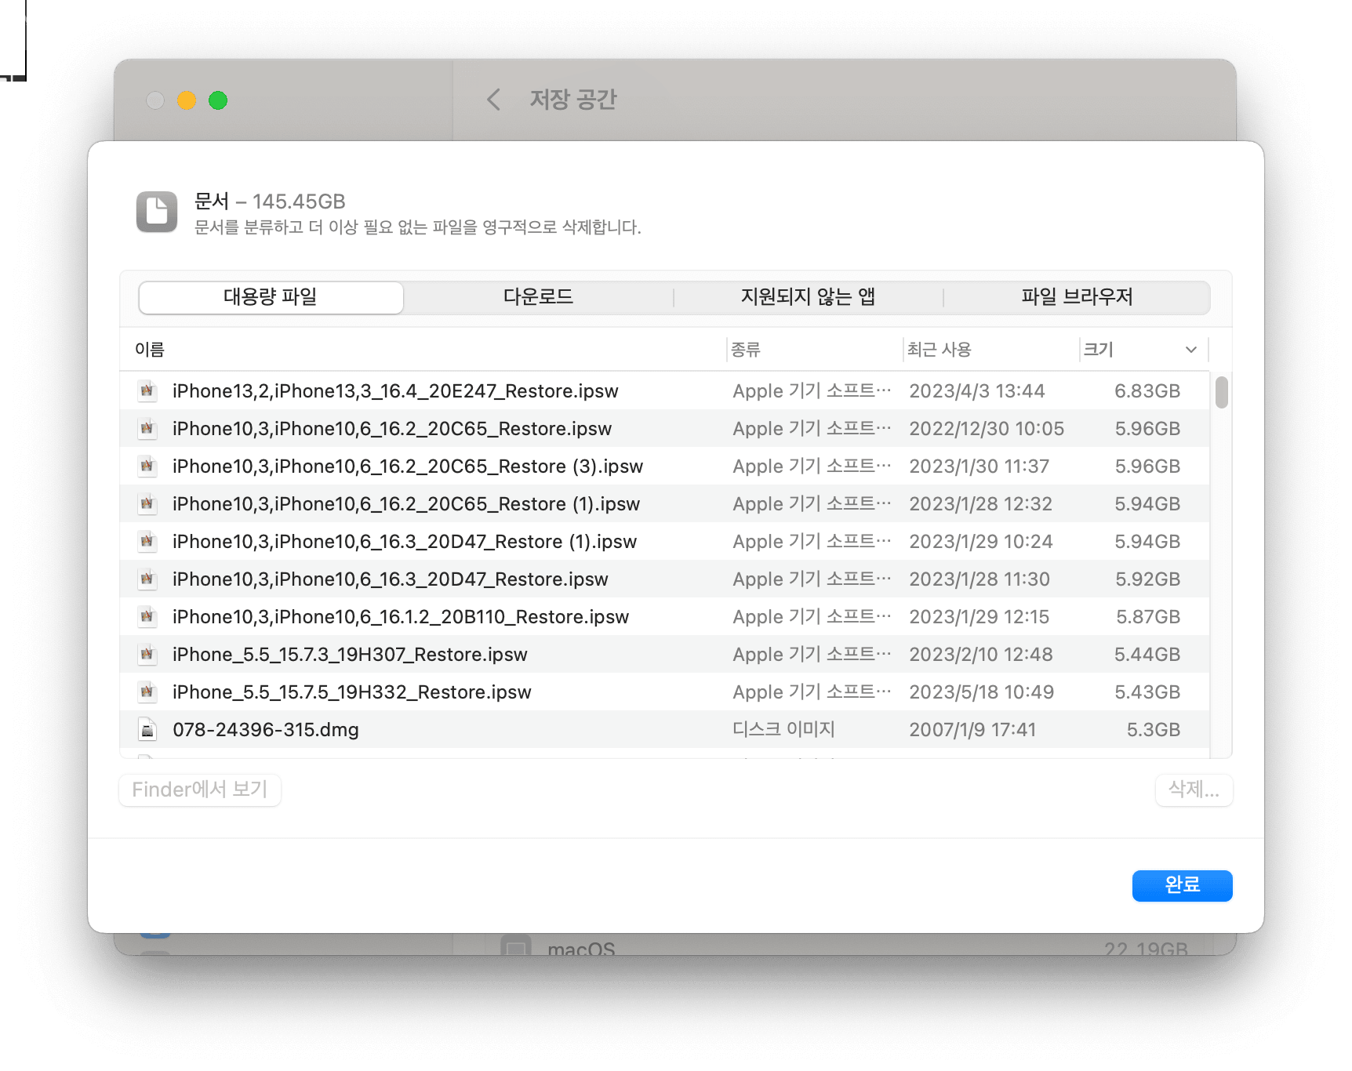Click the back chevron next to 저장 공간
Screen dimensions: 1352x1071
pyautogui.click(x=493, y=100)
